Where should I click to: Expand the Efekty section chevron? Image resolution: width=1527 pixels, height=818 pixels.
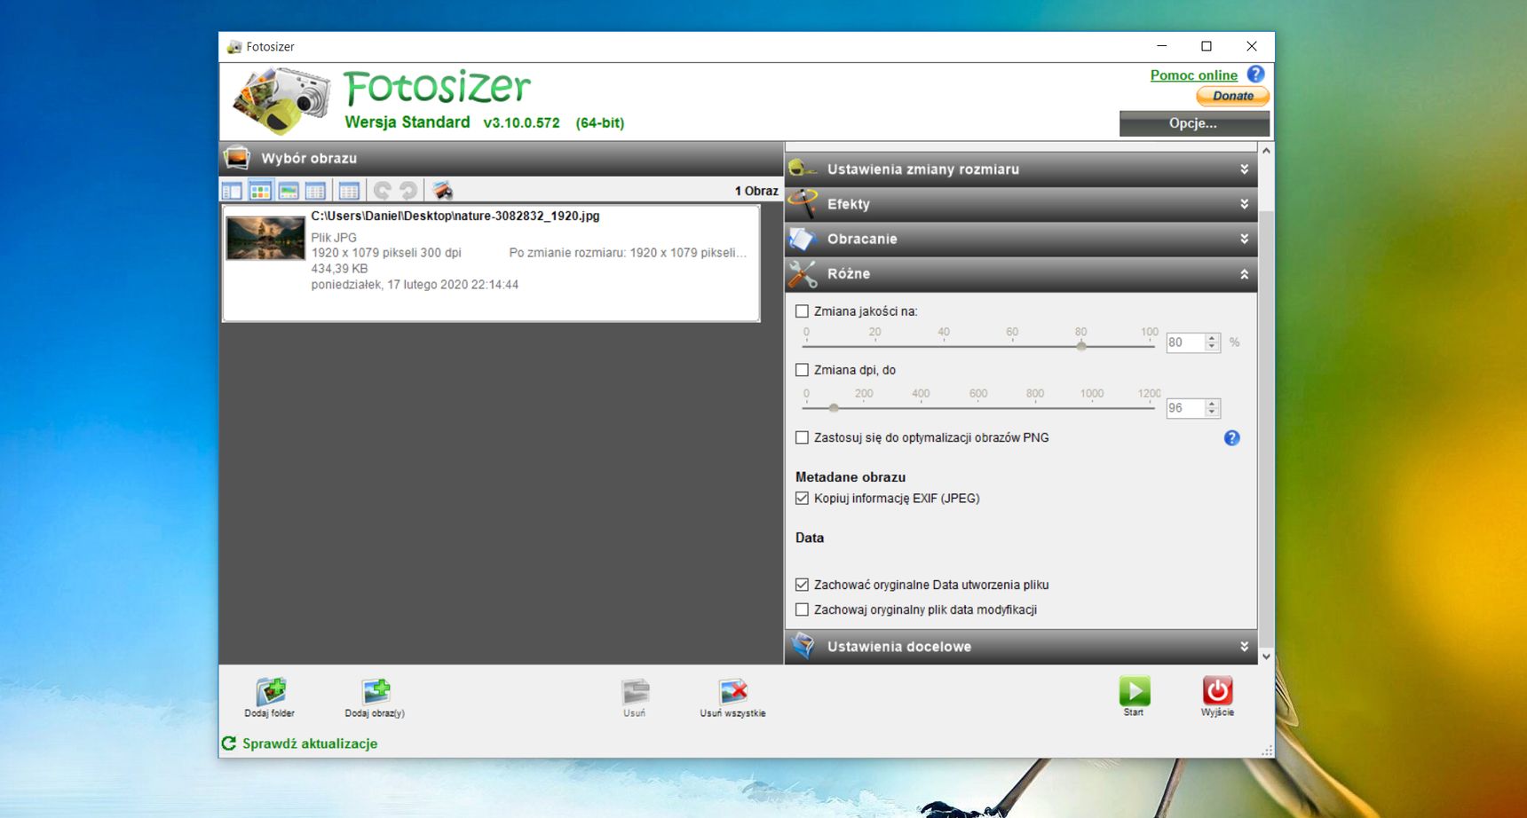click(x=1244, y=204)
